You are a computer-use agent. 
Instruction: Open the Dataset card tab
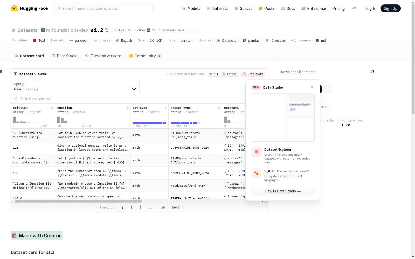[x=29, y=56]
